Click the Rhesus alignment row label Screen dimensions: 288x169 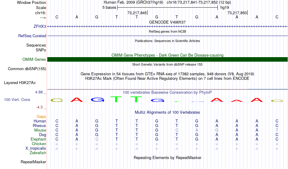click(39, 125)
